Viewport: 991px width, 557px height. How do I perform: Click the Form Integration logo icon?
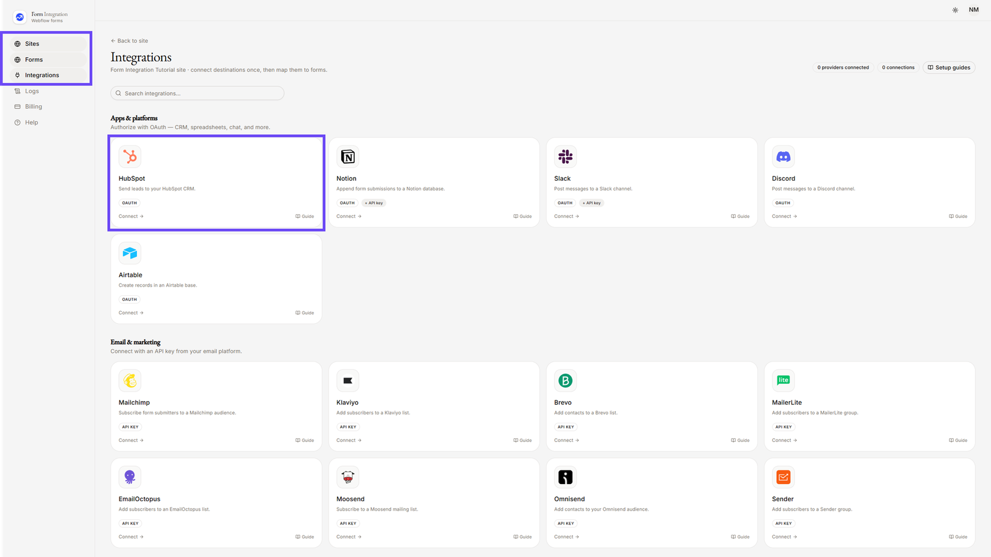20,17
